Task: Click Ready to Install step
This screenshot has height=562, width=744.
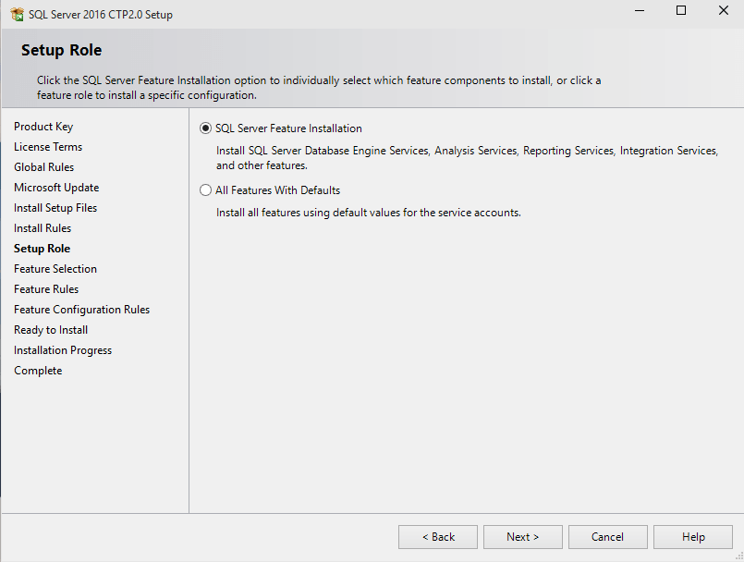Action: click(51, 330)
